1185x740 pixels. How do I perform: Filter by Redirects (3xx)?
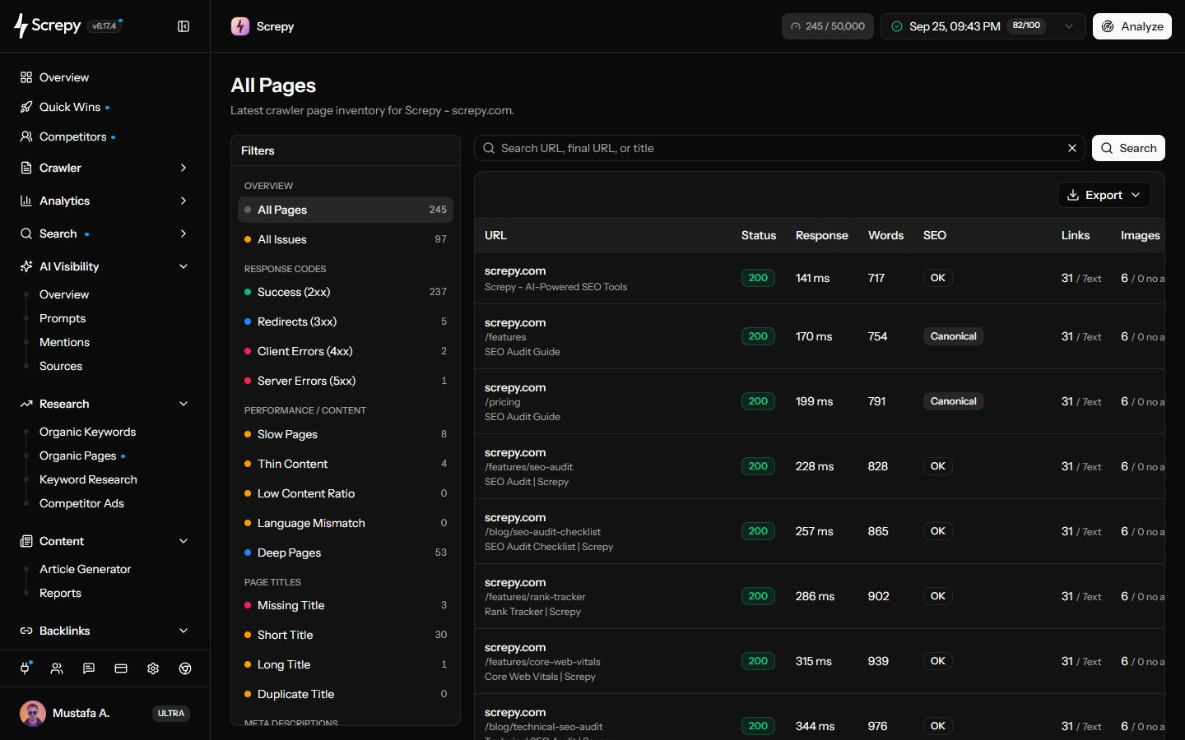(346, 321)
